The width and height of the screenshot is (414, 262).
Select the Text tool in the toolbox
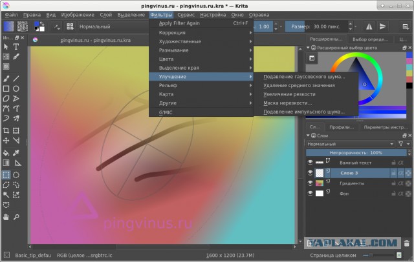pyautogui.click(x=16, y=46)
